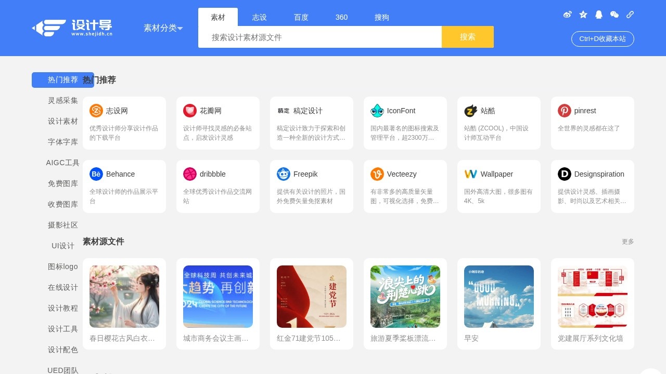Select the 素材 search tab
Image resolution: width=666 pixels, height=374 pixels.
click(x=218, y=17)
